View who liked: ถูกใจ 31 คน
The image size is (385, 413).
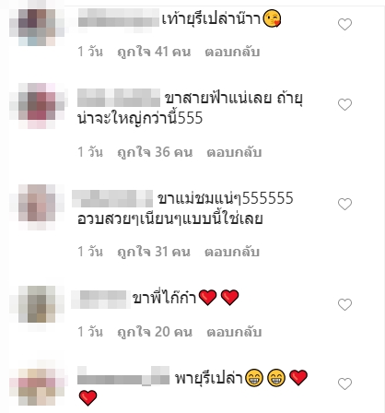(x=154, y=252)
